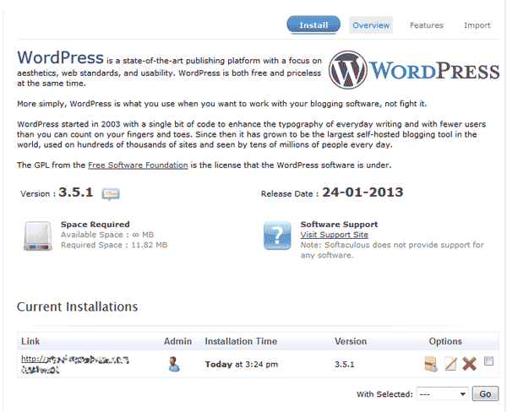507x412 pixels.
Task: Open the Features tab
Action: coord(427,25)
